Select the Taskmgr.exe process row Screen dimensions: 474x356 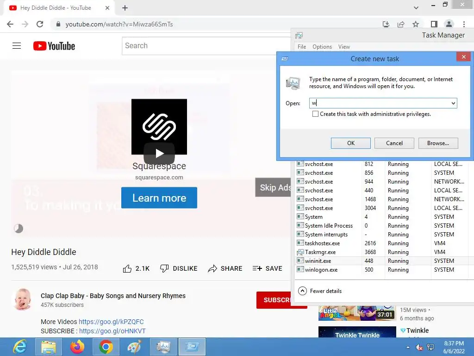pos(384,252)
